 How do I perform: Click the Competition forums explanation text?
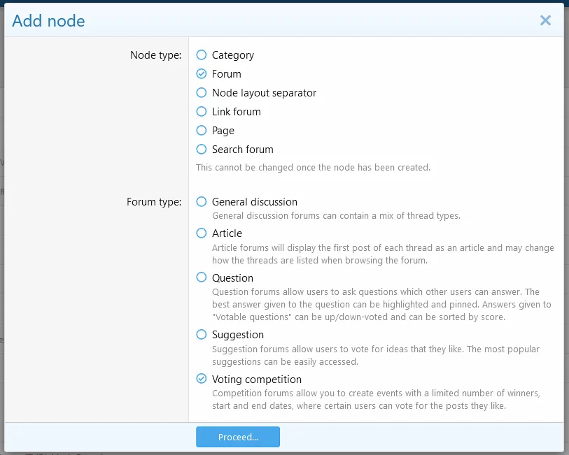[376, 400]
